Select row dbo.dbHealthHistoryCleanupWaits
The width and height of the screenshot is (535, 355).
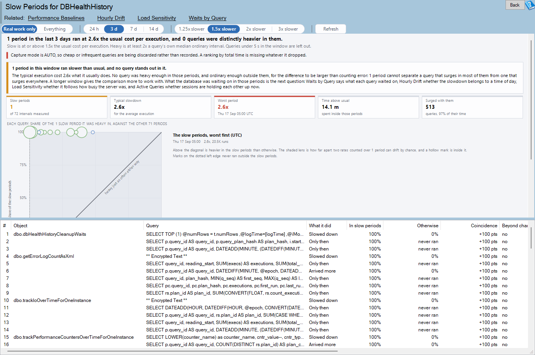264,234
